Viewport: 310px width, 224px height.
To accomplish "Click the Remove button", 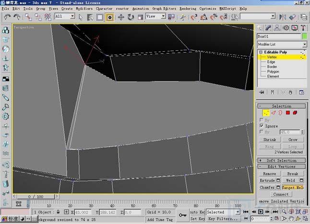I will pos(270,174).
